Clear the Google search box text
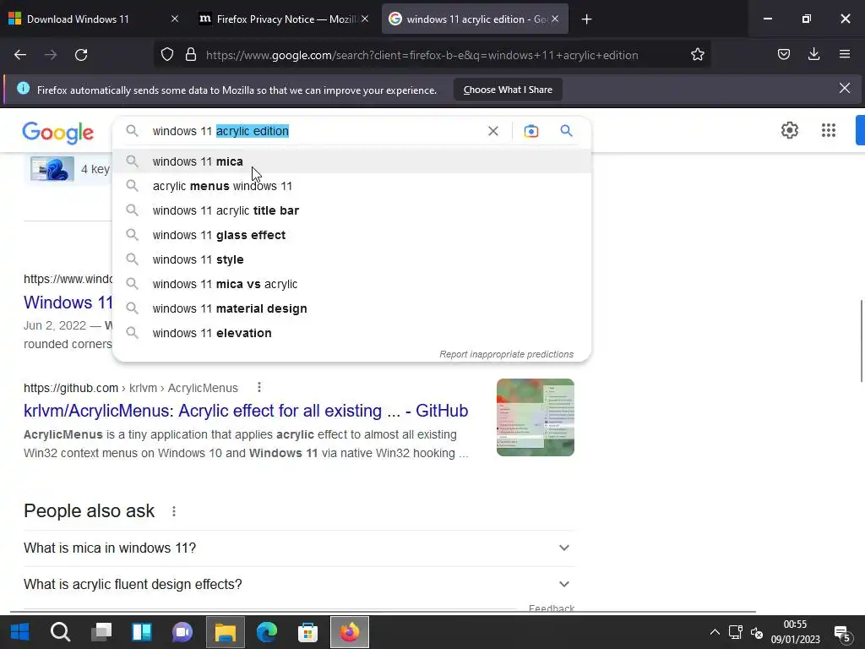The width and height of the screenshot is (865, 649). click(x=493, y=131)
